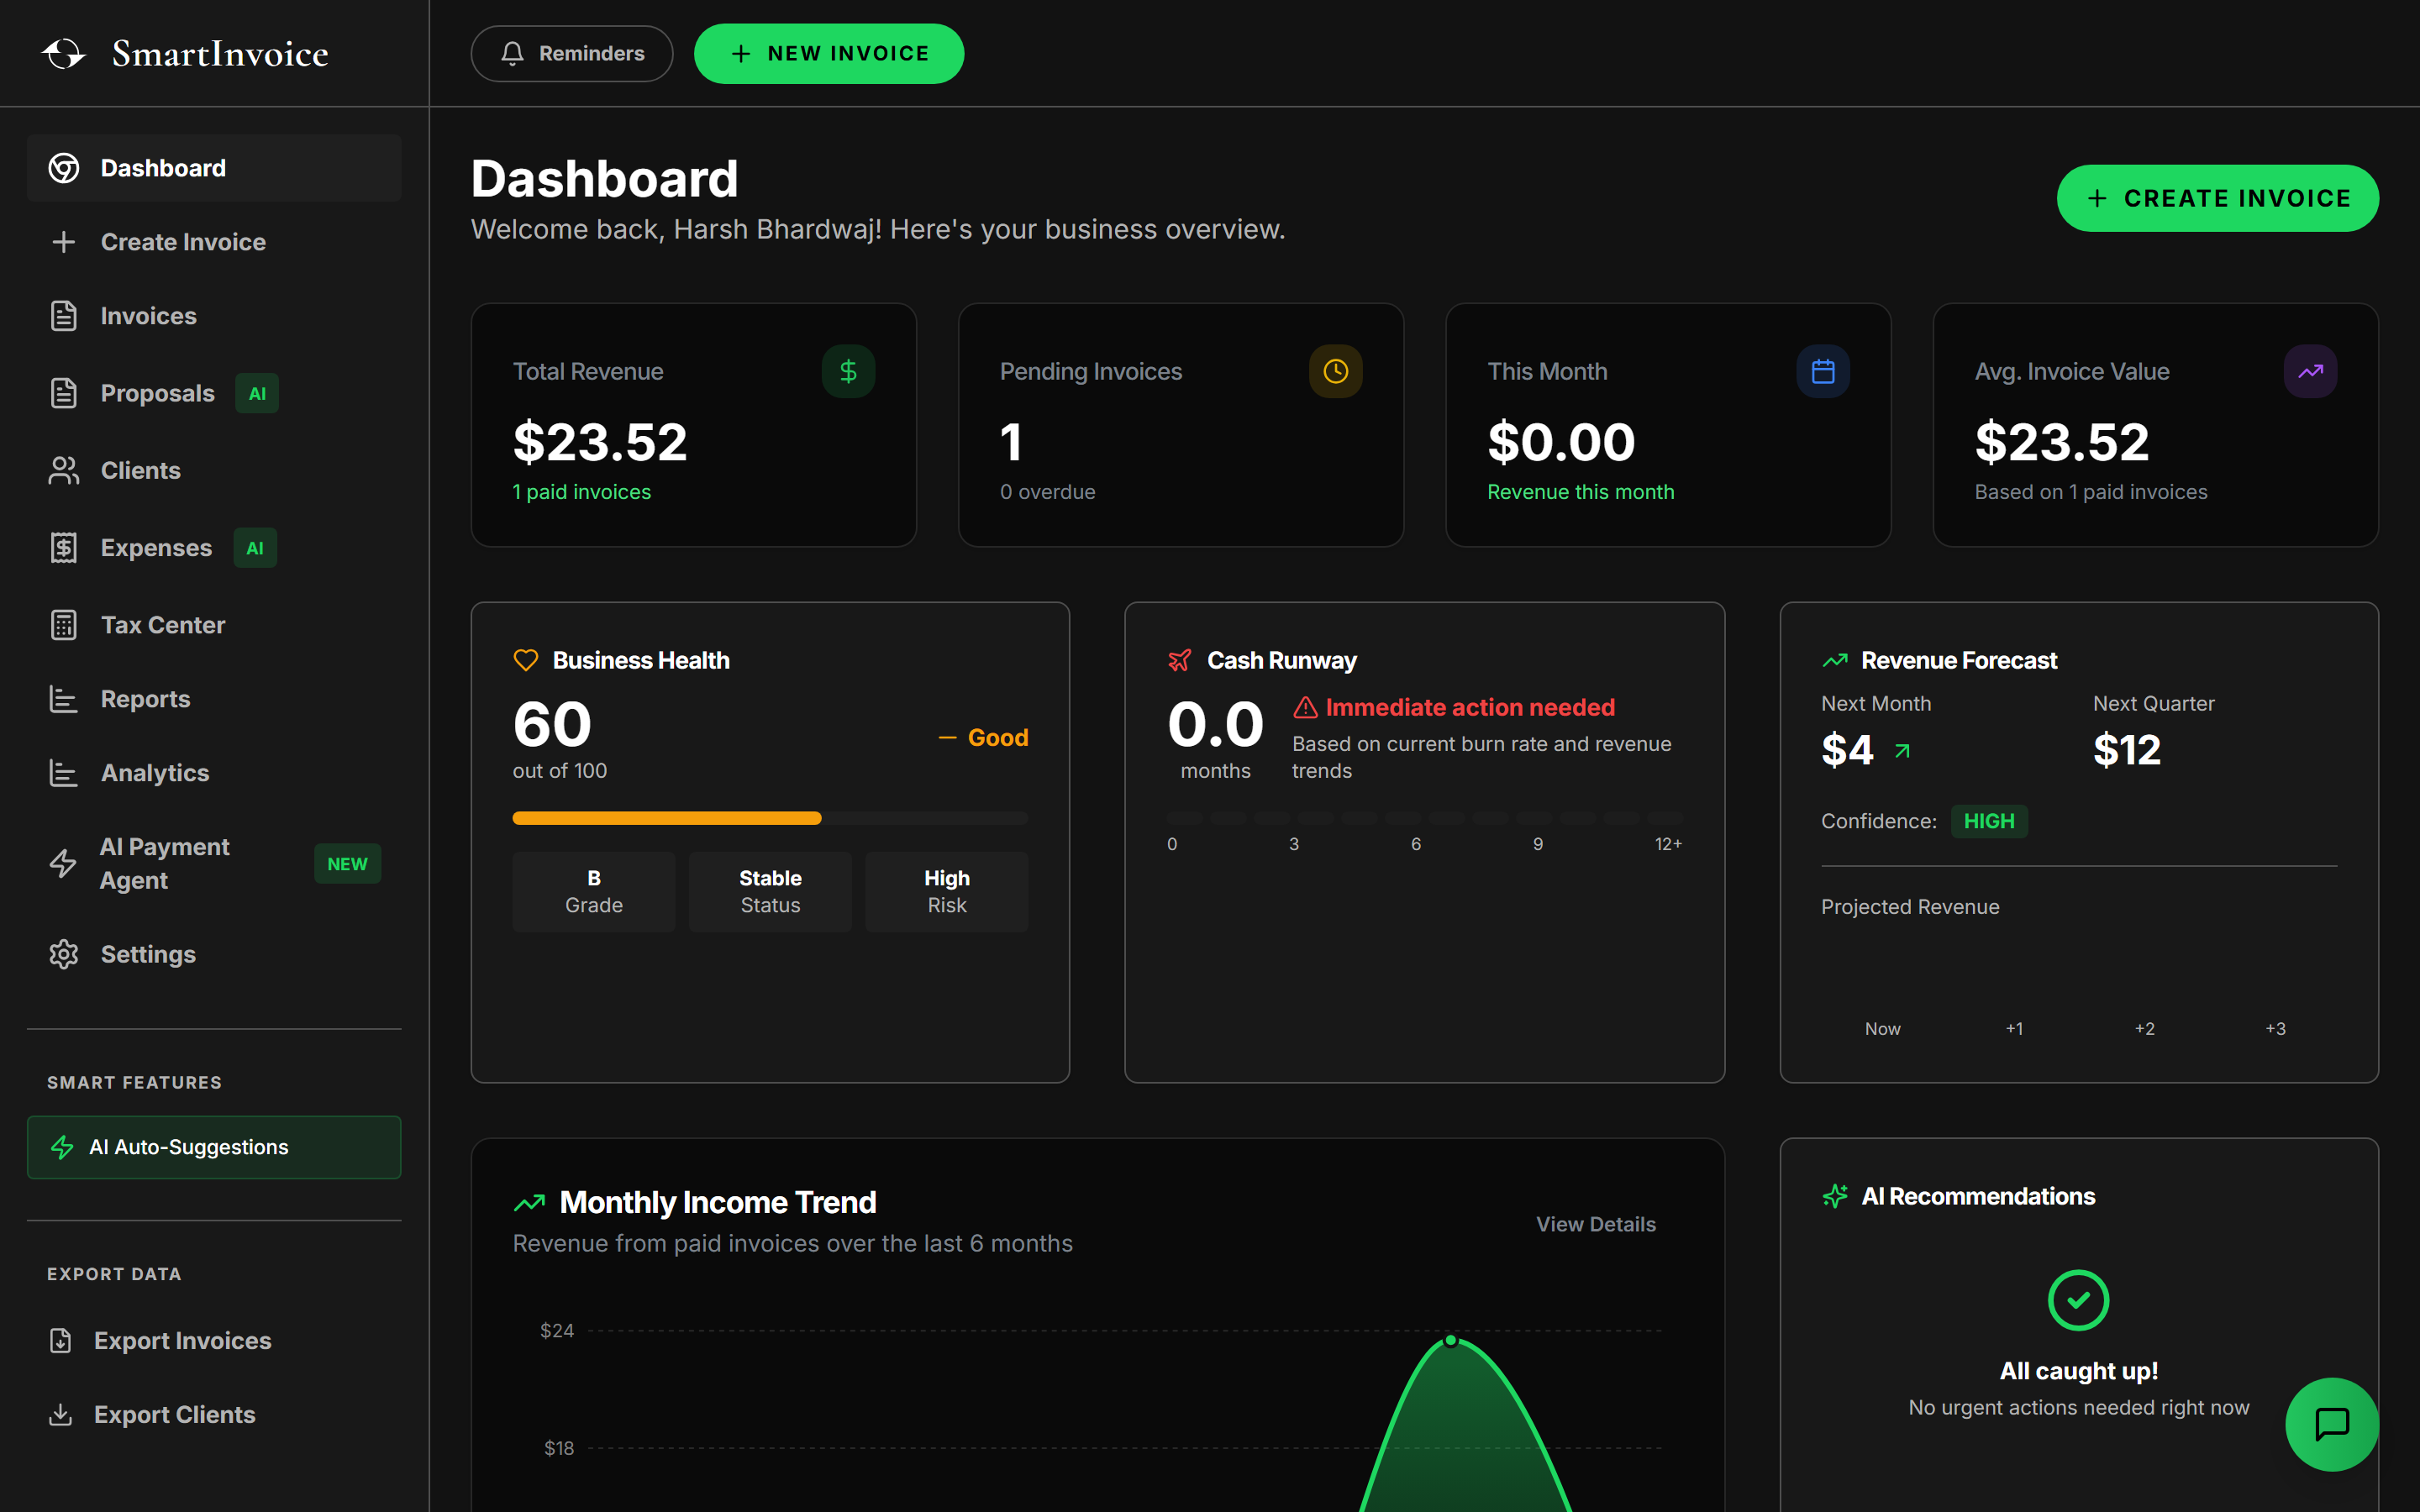
Task: Click the CREATE INVOICE button
Action: tap(2218, 198)
